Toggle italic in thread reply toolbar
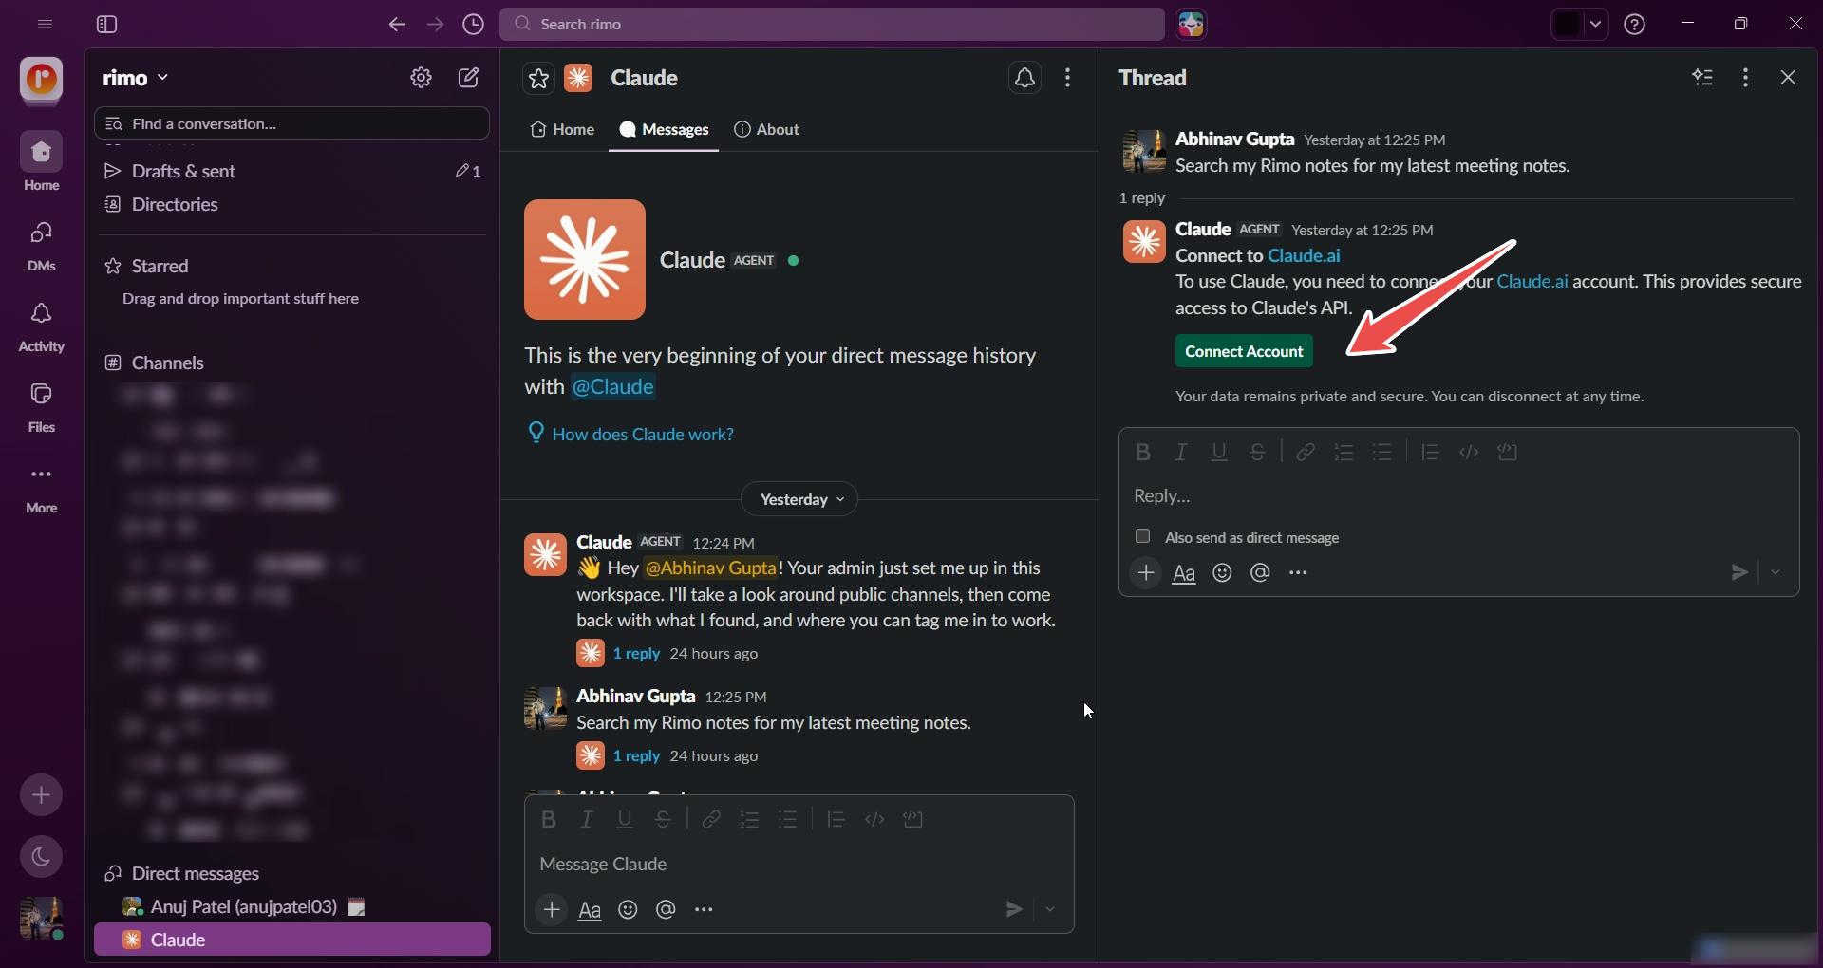The image size is (1823, 968). pyautogui.click(x=1181, y=452)
